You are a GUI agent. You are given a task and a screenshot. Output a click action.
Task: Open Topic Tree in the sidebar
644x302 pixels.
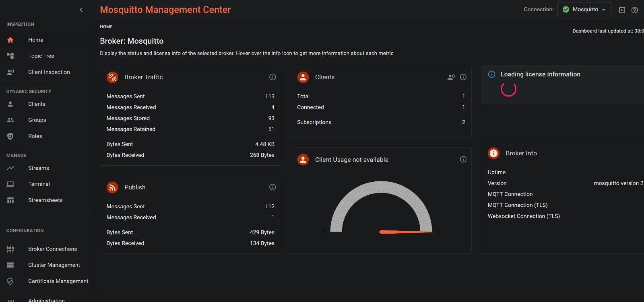pyautogui.click(x=41, y=56)
